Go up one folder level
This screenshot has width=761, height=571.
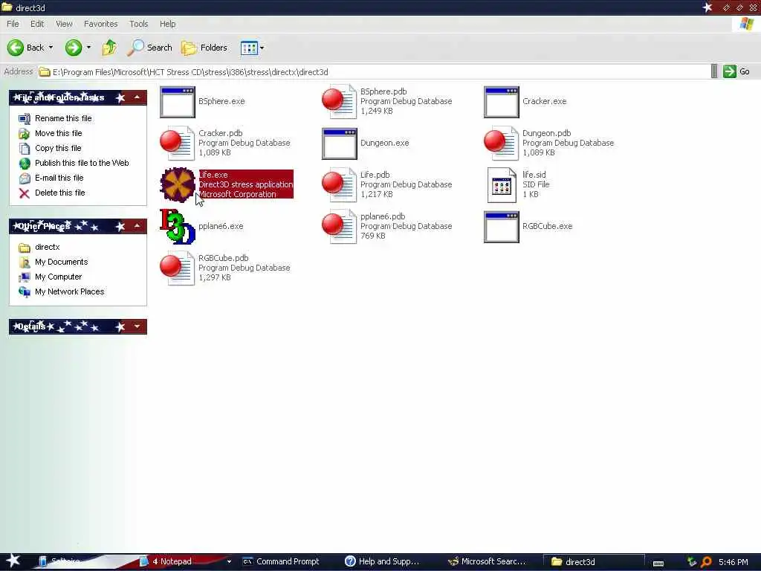(109, 48)
